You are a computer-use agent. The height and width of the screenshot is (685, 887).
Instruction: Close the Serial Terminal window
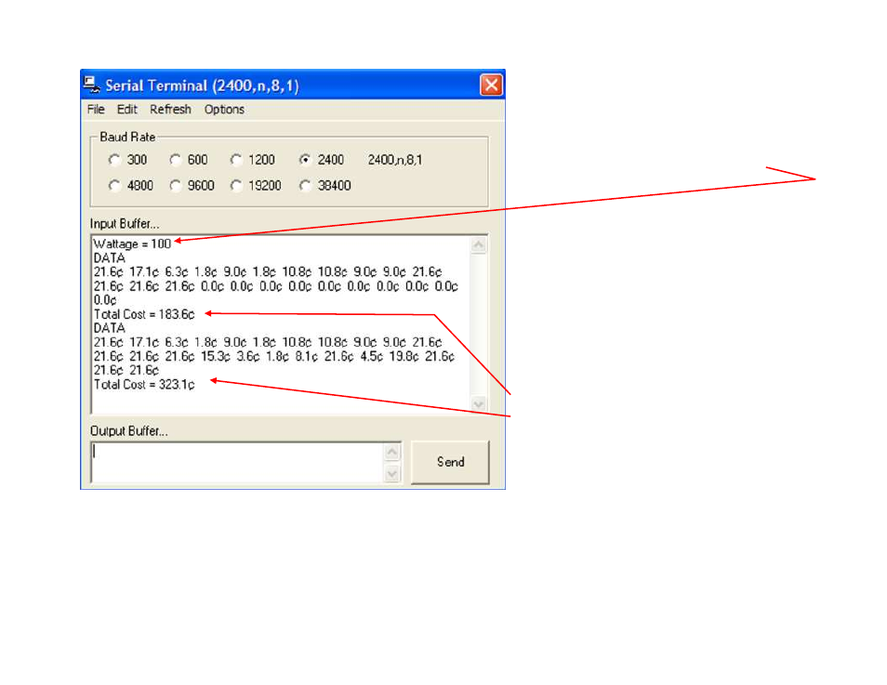[490, 86]
